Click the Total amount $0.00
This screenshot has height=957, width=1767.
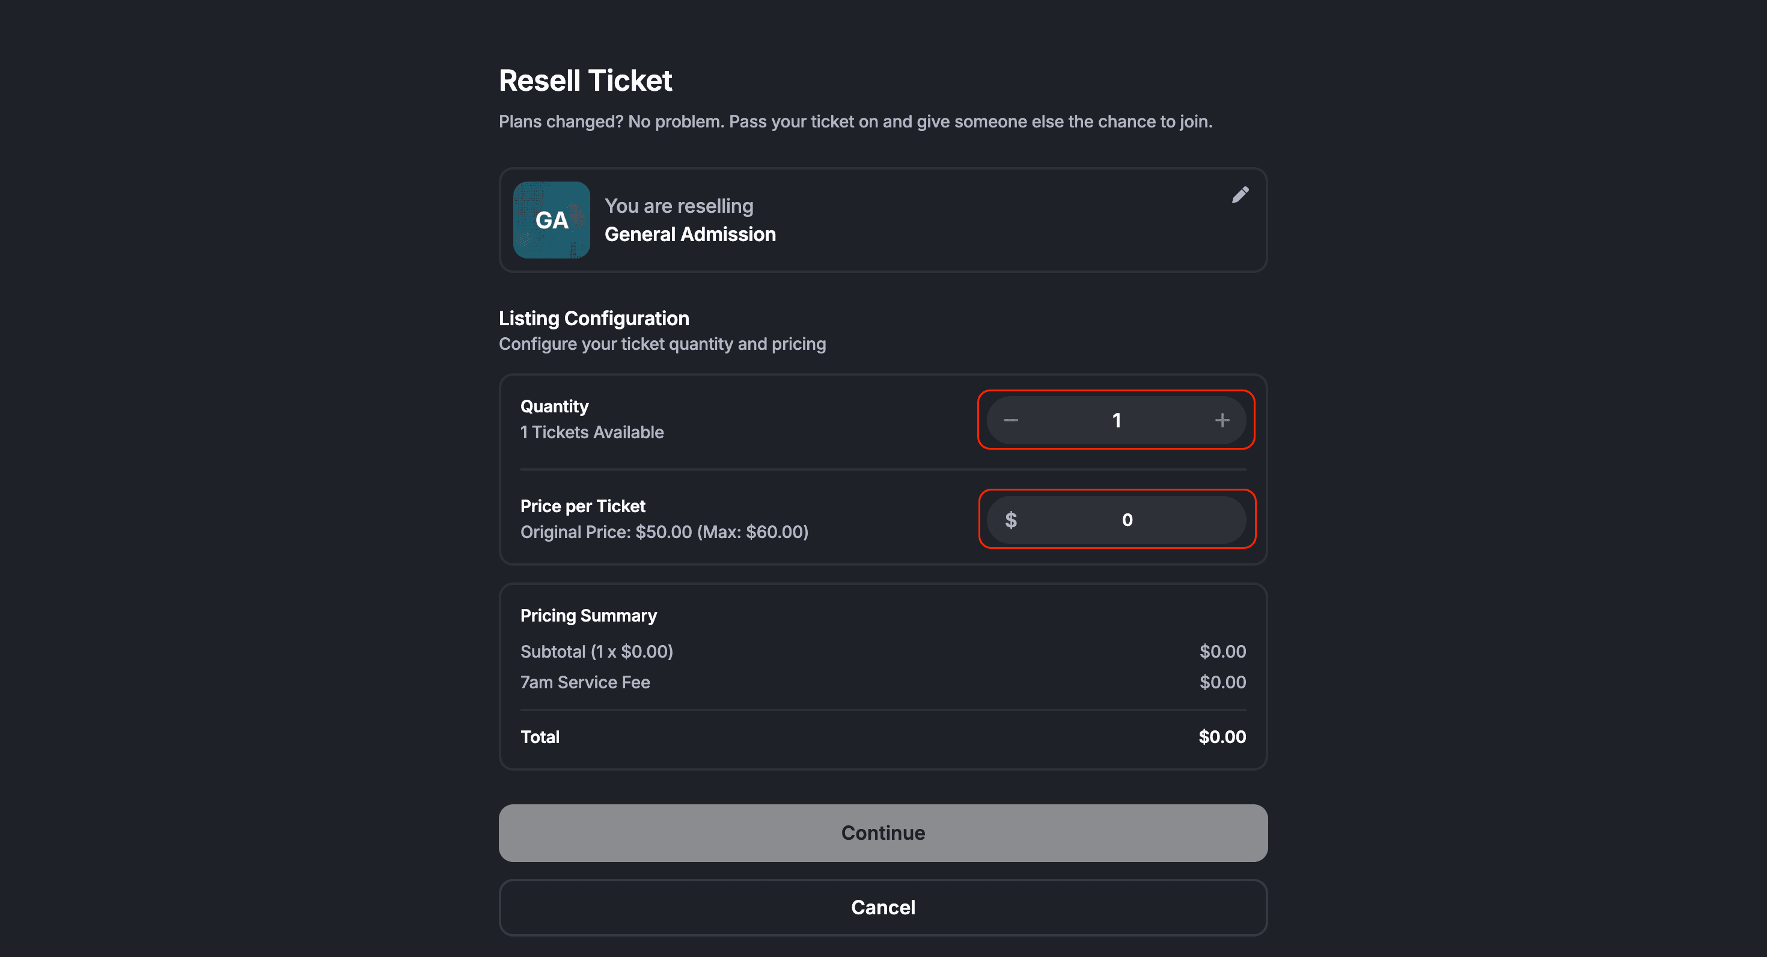coord(1222,737)
